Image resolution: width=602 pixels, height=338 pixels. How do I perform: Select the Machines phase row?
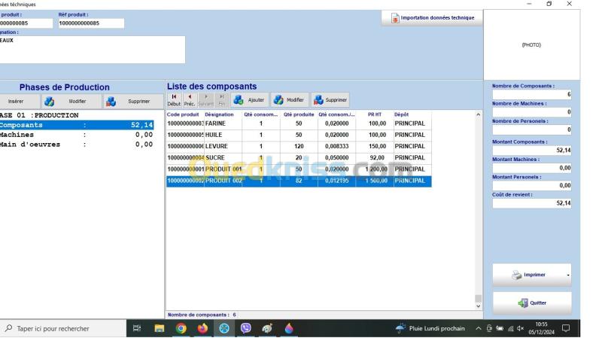point(77,135)
